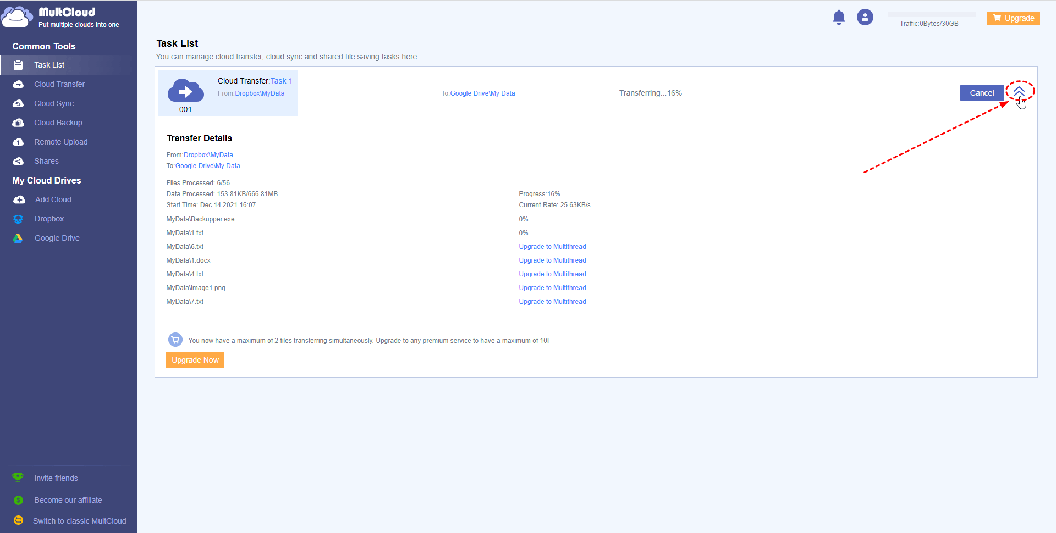Viewport: 1056px width, 533px height.
Task: Click the Start Time Dec 14 2021 text
Action: coord(211,205)
